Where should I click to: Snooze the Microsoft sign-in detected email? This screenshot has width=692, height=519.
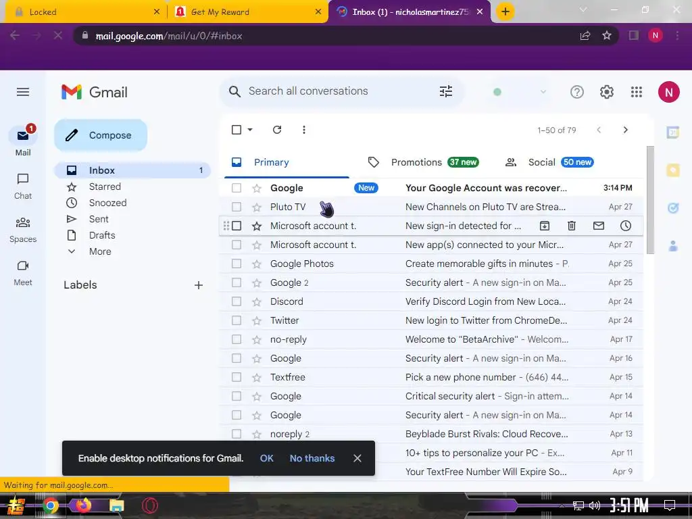[625, 226]
